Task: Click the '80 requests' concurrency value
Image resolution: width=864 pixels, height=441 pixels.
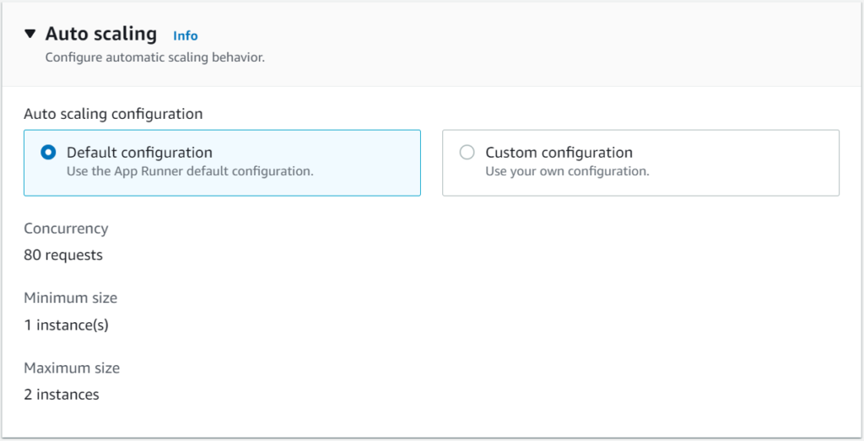Action: [x=63, y=255]
